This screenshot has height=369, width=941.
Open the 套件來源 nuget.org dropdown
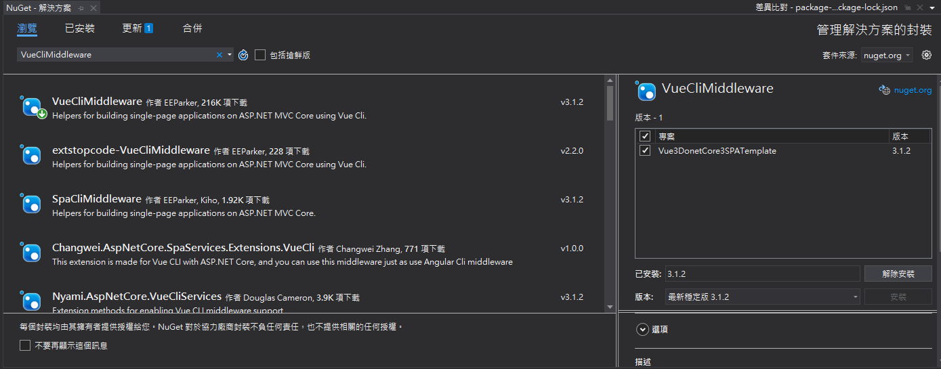887,56
